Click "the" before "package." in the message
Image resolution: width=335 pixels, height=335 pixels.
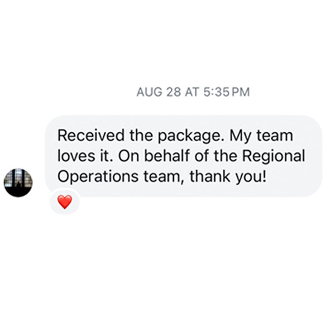[141, 136]
